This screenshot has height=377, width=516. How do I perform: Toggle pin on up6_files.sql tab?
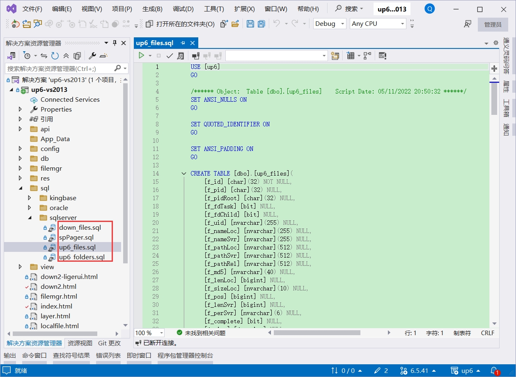pyautogui.click(x=183, y=43)
